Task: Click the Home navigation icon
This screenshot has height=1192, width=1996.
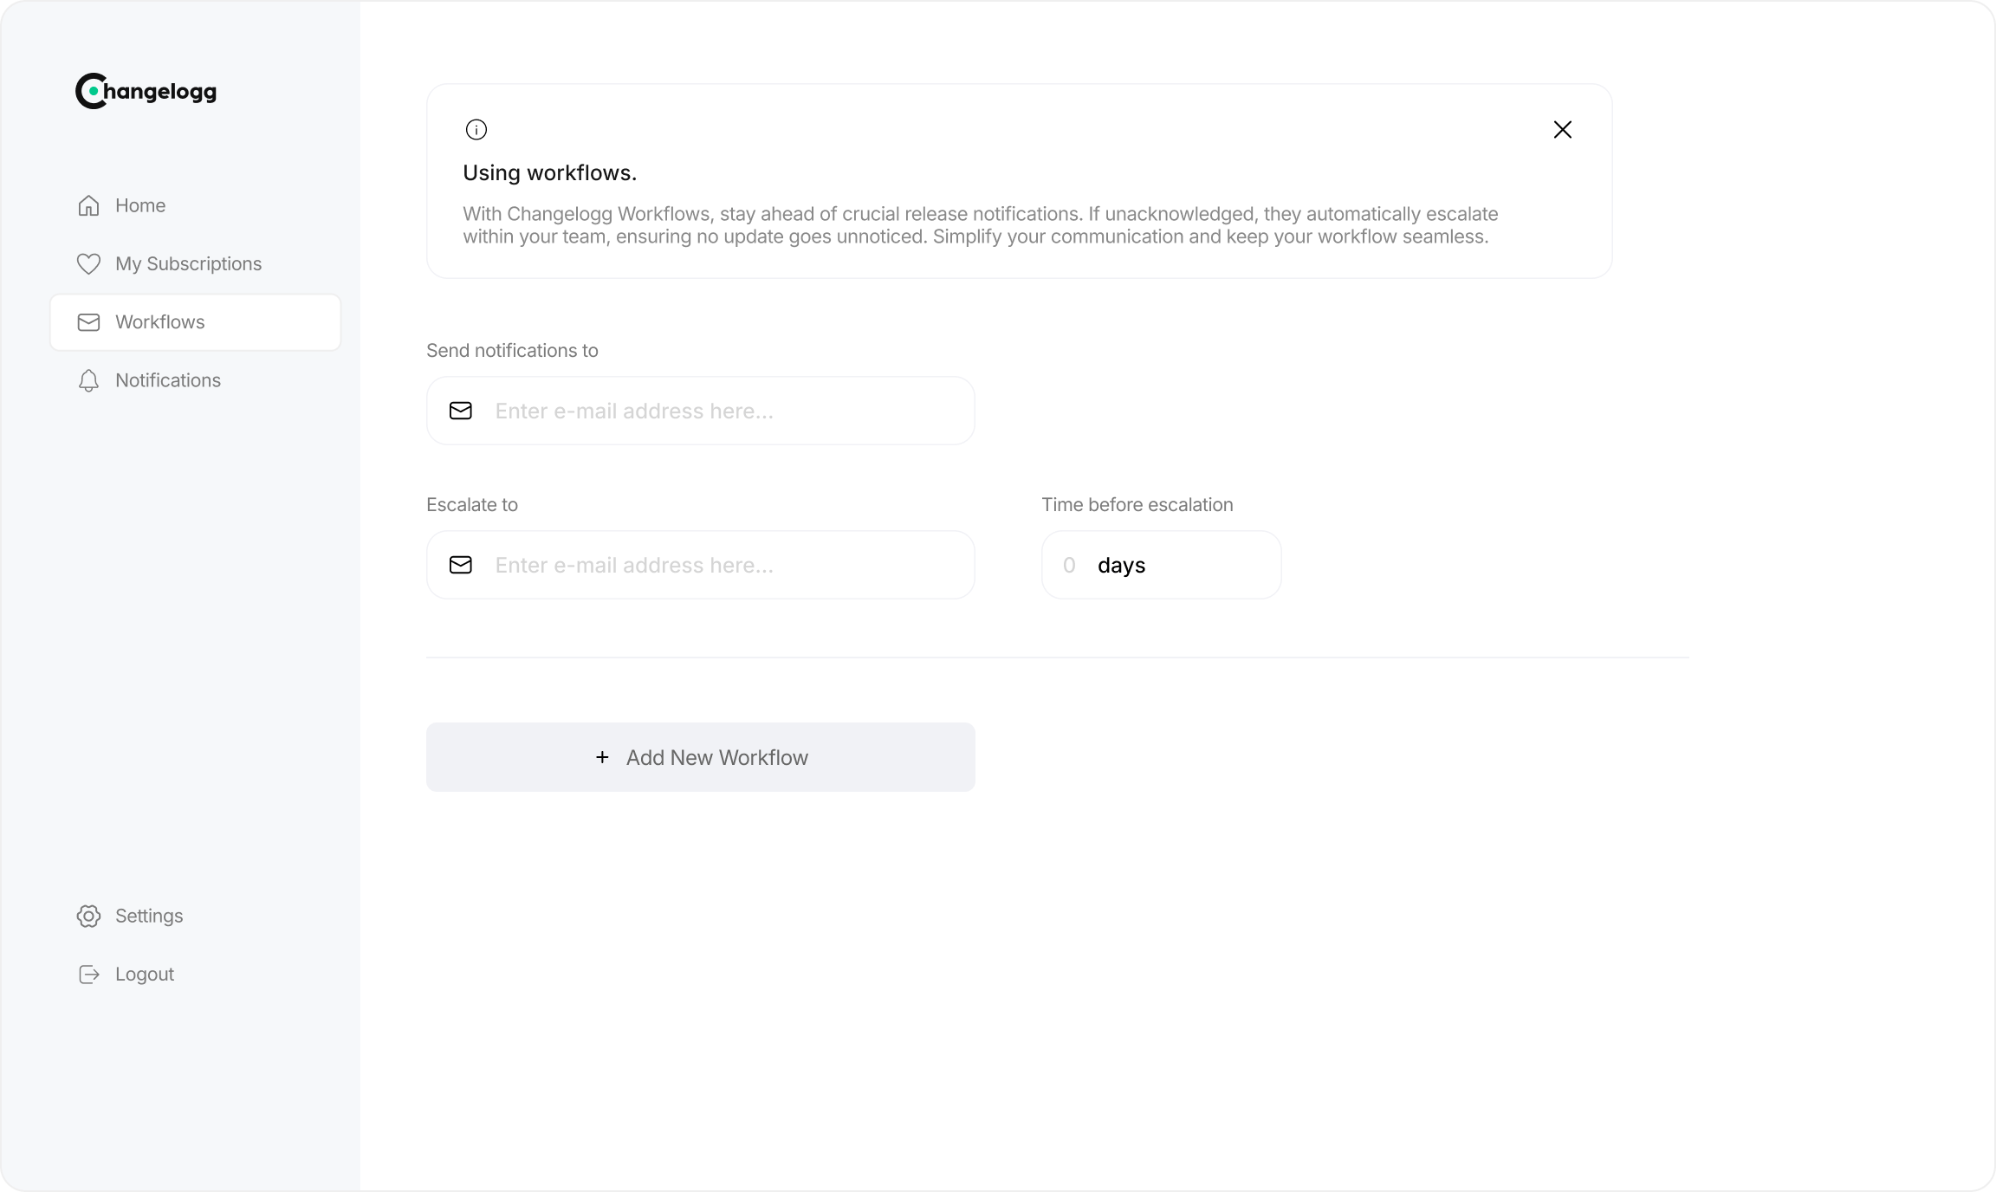Action: (89, 204)
